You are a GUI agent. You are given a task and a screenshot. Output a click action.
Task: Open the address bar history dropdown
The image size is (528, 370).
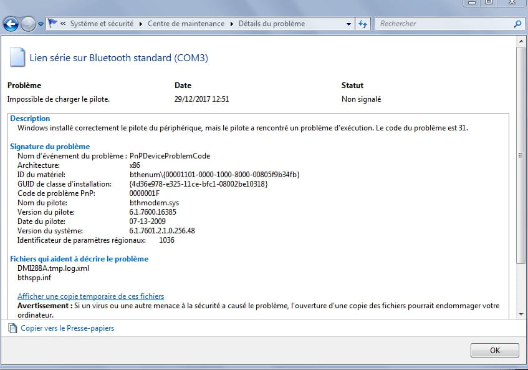pos(348,24)
